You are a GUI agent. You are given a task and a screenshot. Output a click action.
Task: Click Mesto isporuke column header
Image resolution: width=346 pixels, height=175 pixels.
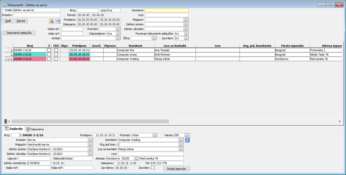point(292,46)
